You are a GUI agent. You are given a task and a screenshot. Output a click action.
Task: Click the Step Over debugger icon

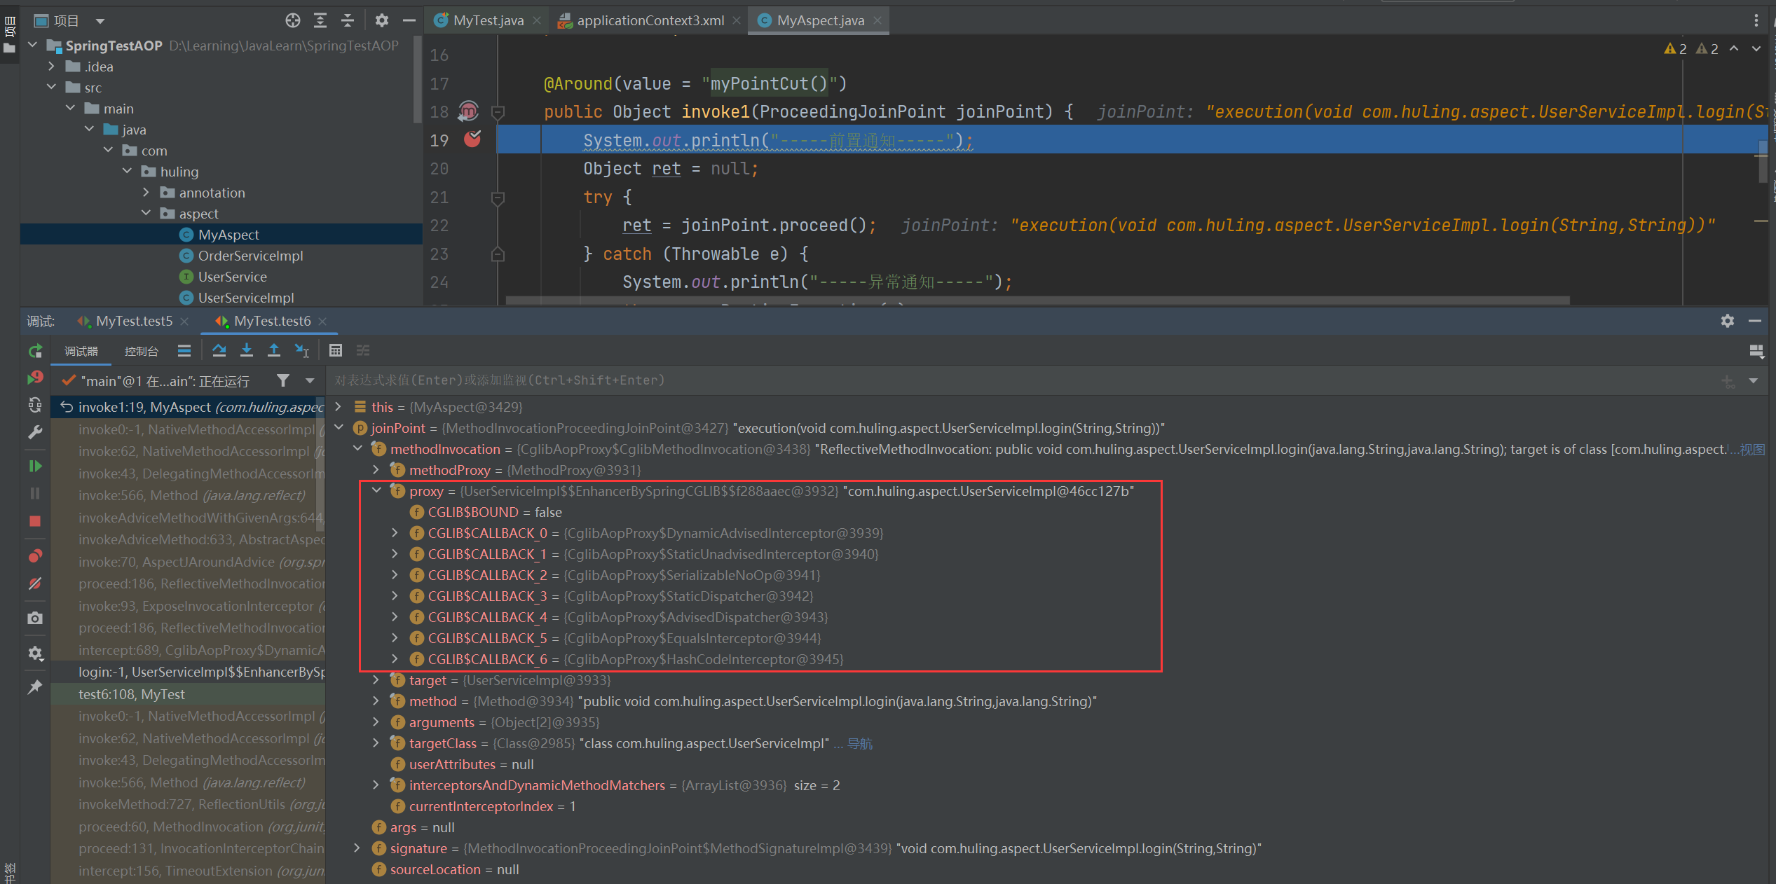click(x=219, y=350)
